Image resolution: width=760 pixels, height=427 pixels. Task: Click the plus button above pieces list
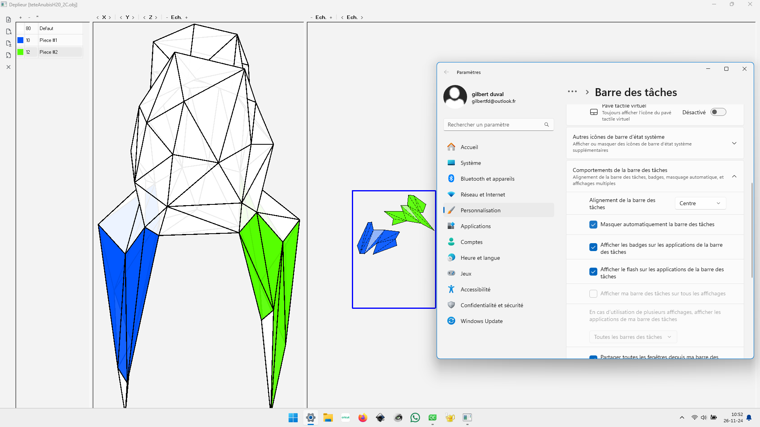(x=21, y=17)
